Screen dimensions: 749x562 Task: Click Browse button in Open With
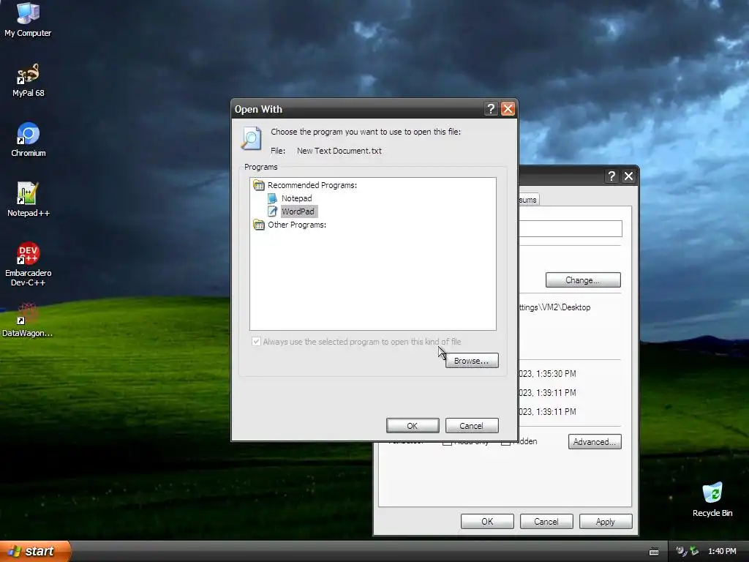pos(472,361)
